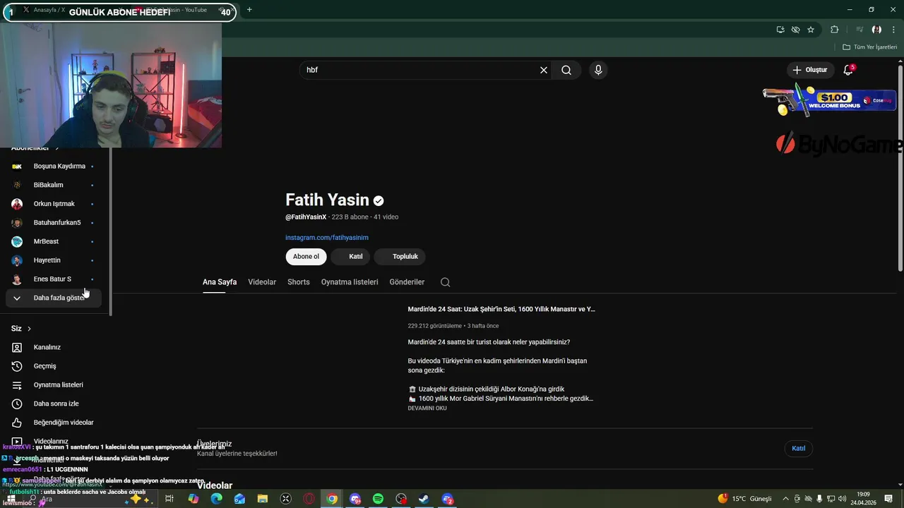Open the ByNoGame banner ad
The width and height of the screenshot is (904, 508).
(x=839, y=145)
